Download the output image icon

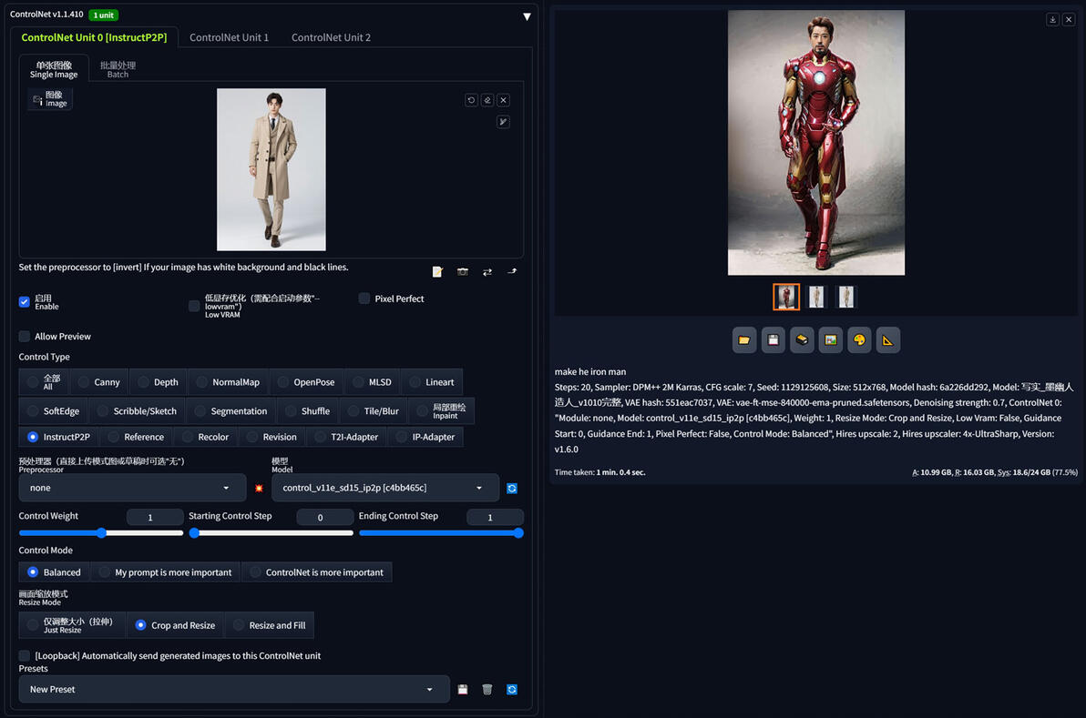point(1052,19)
